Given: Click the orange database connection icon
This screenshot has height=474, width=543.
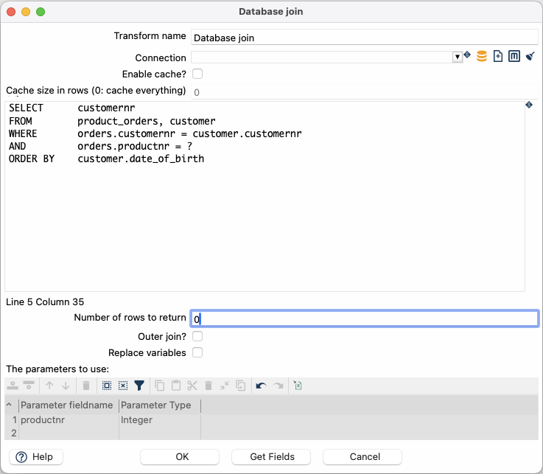Looking at the screenshot, I should 482,57.
